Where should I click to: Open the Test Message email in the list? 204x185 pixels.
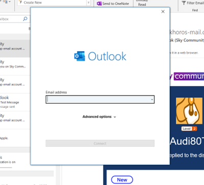[15, 102]
